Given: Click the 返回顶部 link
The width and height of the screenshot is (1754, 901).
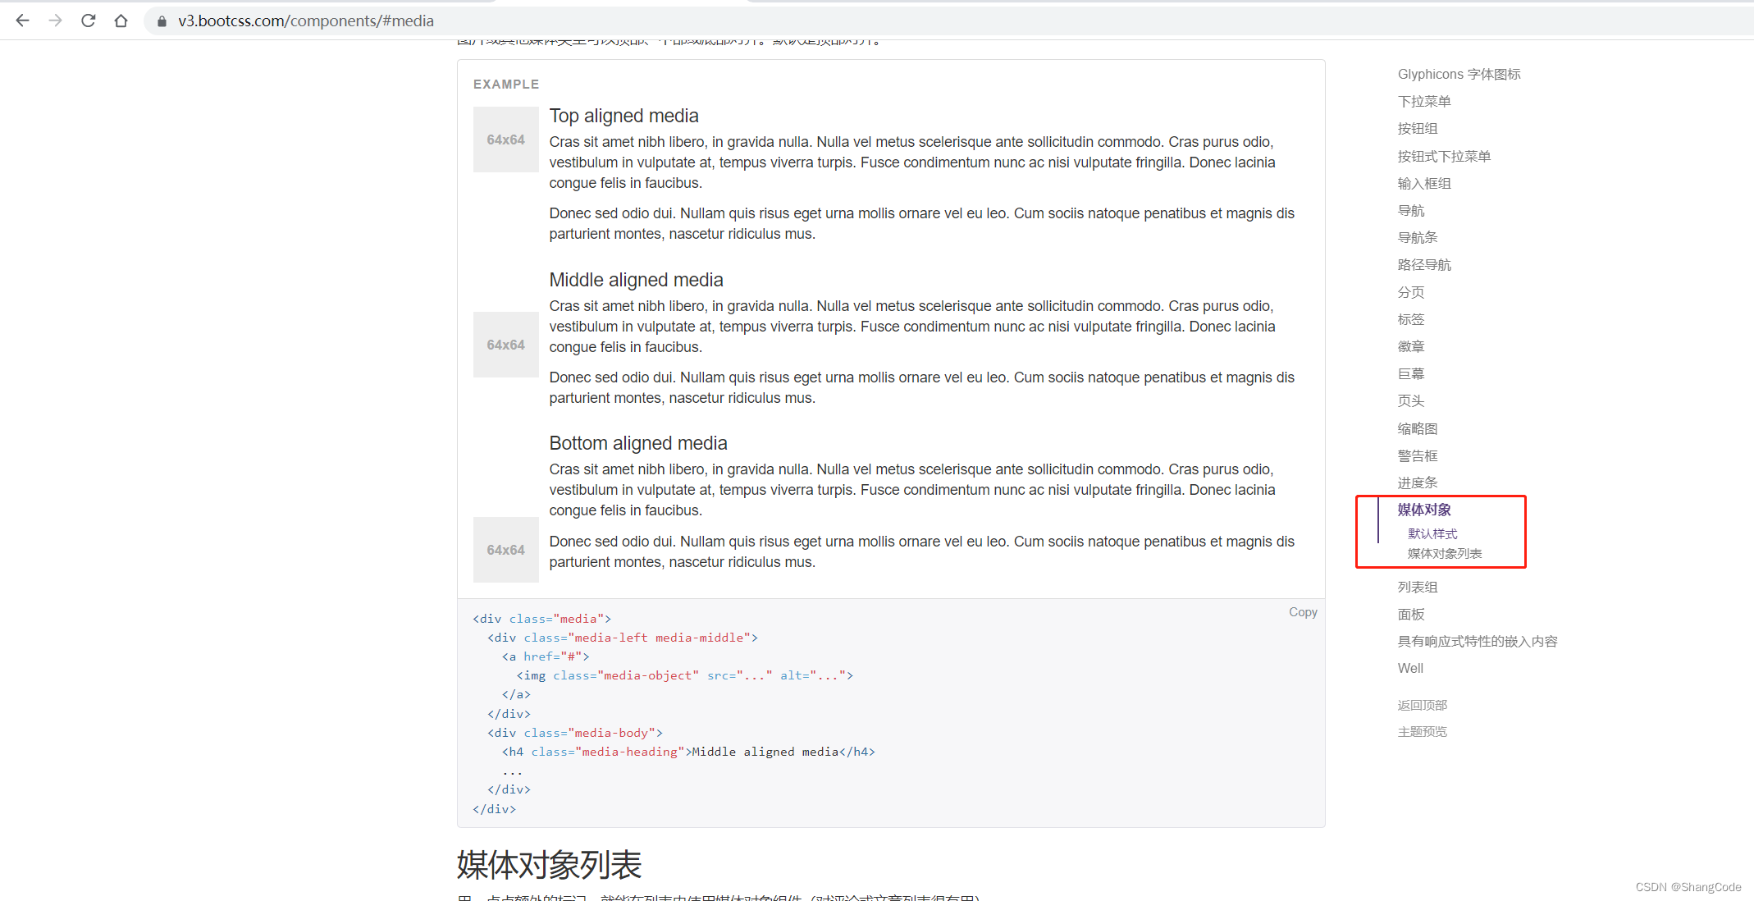Looking at the screenshot, I should coord(1421,705).
